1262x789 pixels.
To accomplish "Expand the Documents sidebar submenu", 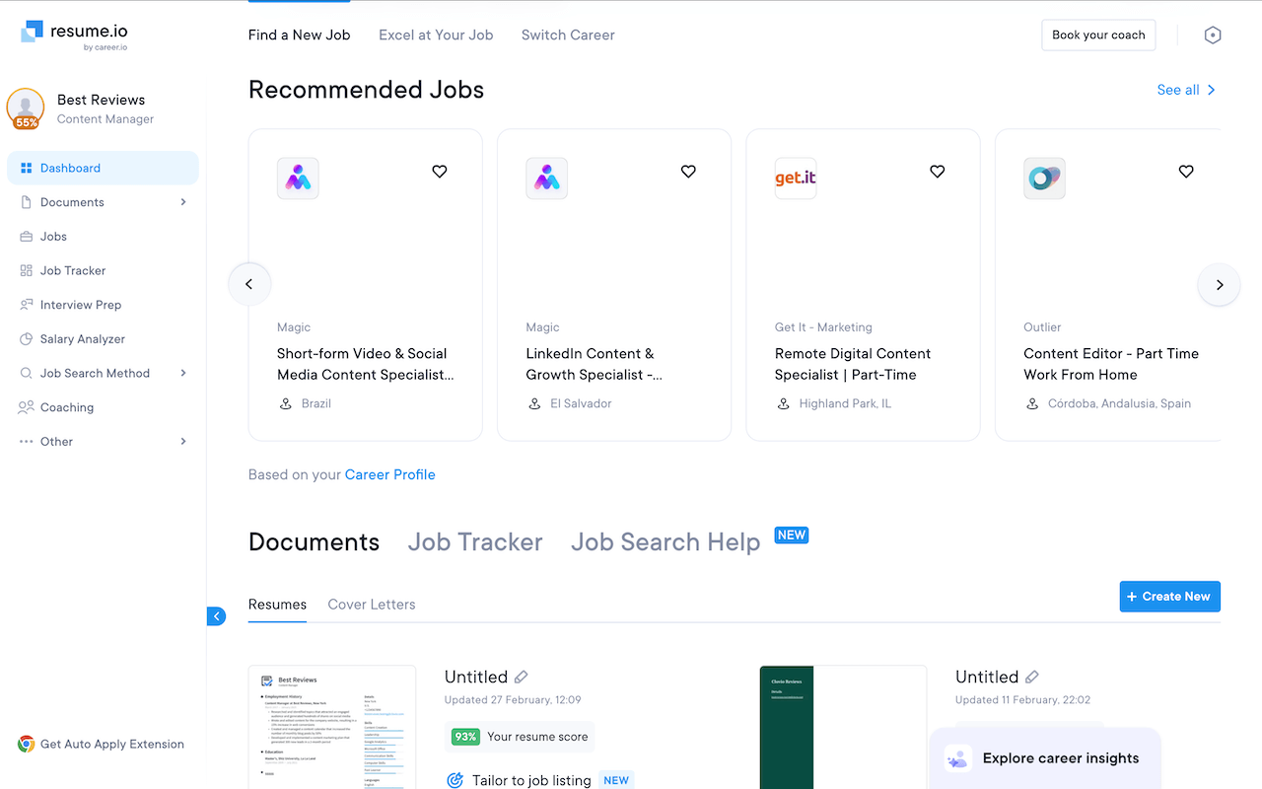I will click(183, 202).
